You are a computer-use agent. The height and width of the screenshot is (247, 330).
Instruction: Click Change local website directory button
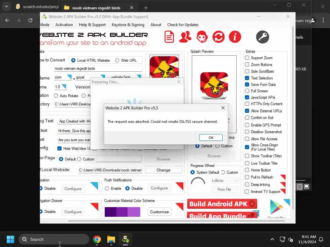163,170
